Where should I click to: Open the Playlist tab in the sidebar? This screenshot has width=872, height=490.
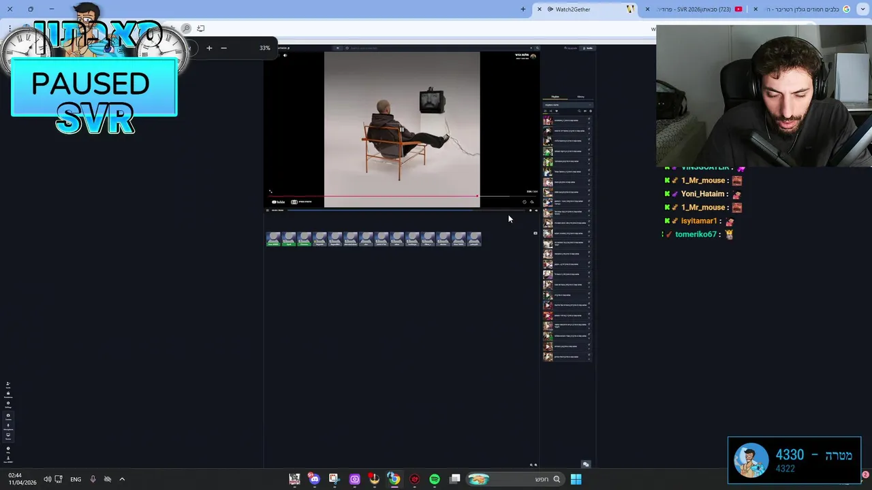(555, 97)
